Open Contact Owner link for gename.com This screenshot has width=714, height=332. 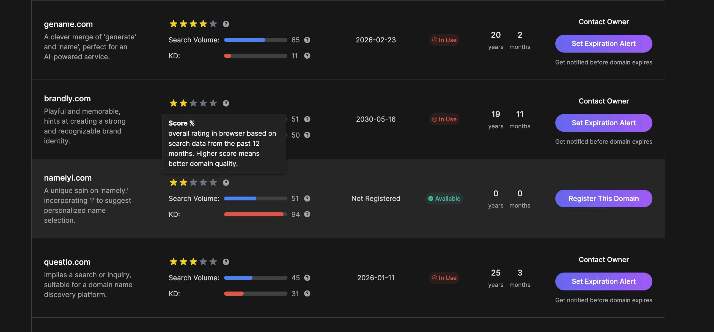[x=603, y=22]
